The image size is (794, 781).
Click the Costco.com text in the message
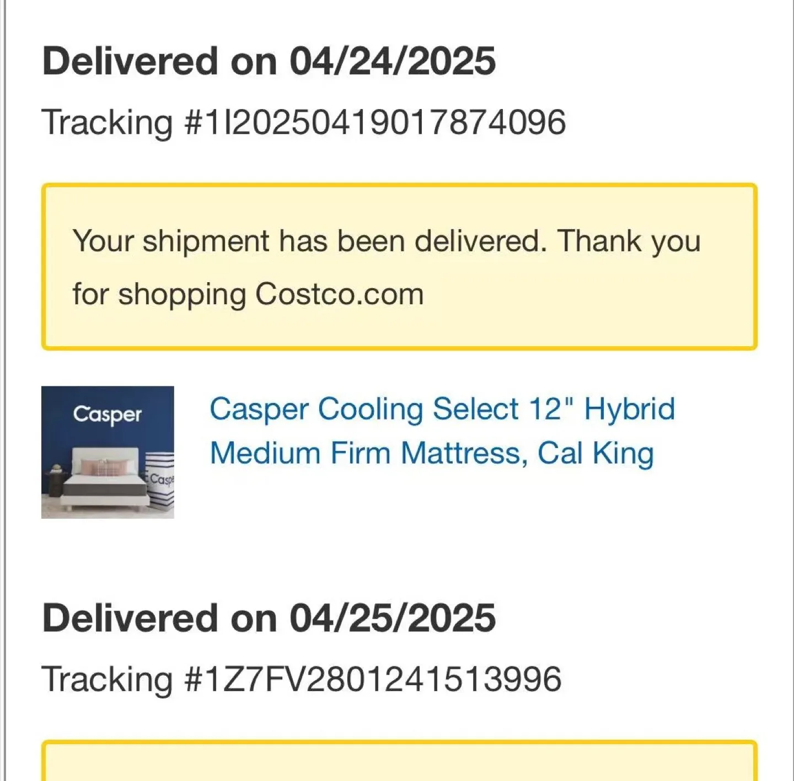point(340,294)
